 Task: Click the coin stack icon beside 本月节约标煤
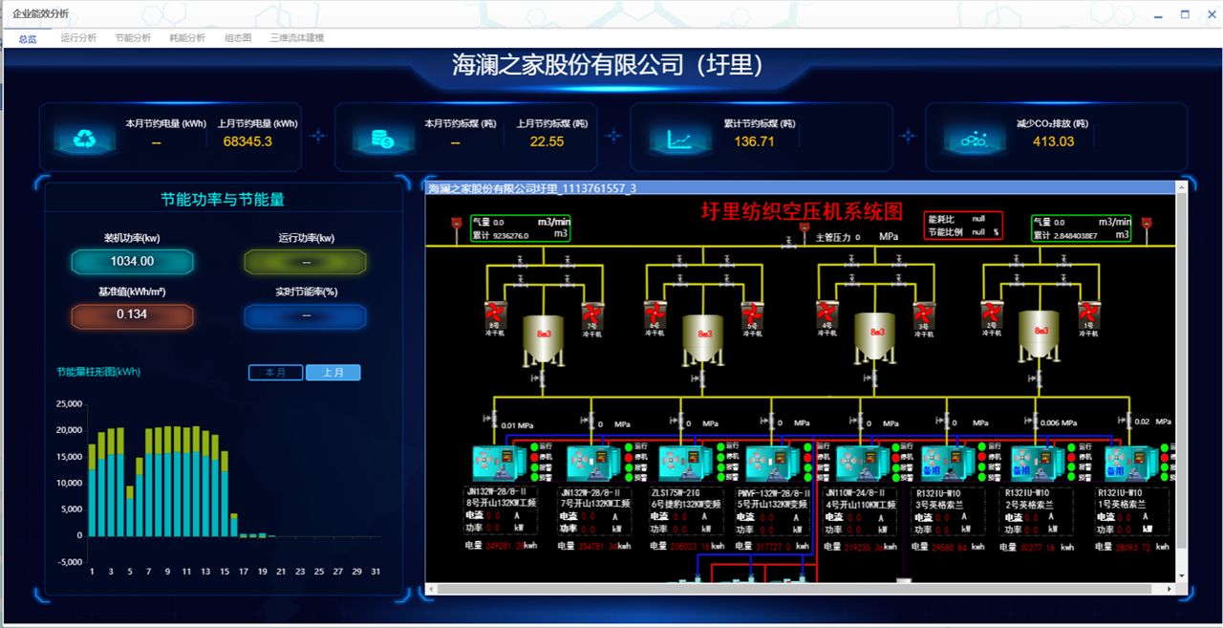pos(382,140)
